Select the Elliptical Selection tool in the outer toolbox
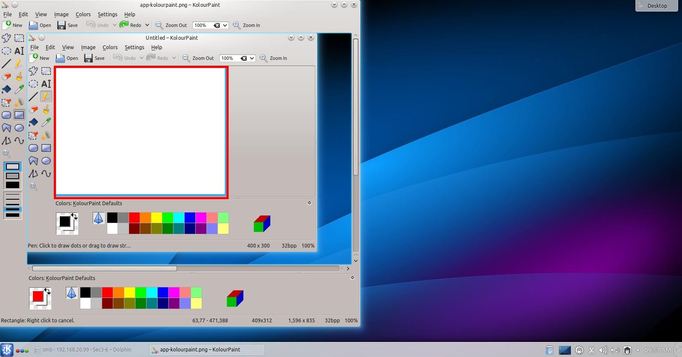The width and height of the screenshot is (682, 357). pos(6,51)
